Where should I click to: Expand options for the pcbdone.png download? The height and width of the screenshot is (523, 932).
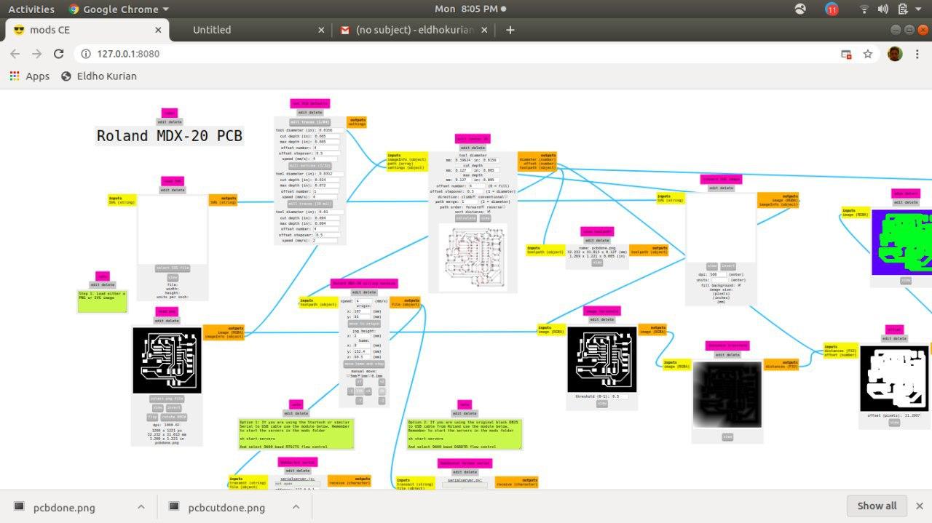pyautogui.click(x=141, y=507)
